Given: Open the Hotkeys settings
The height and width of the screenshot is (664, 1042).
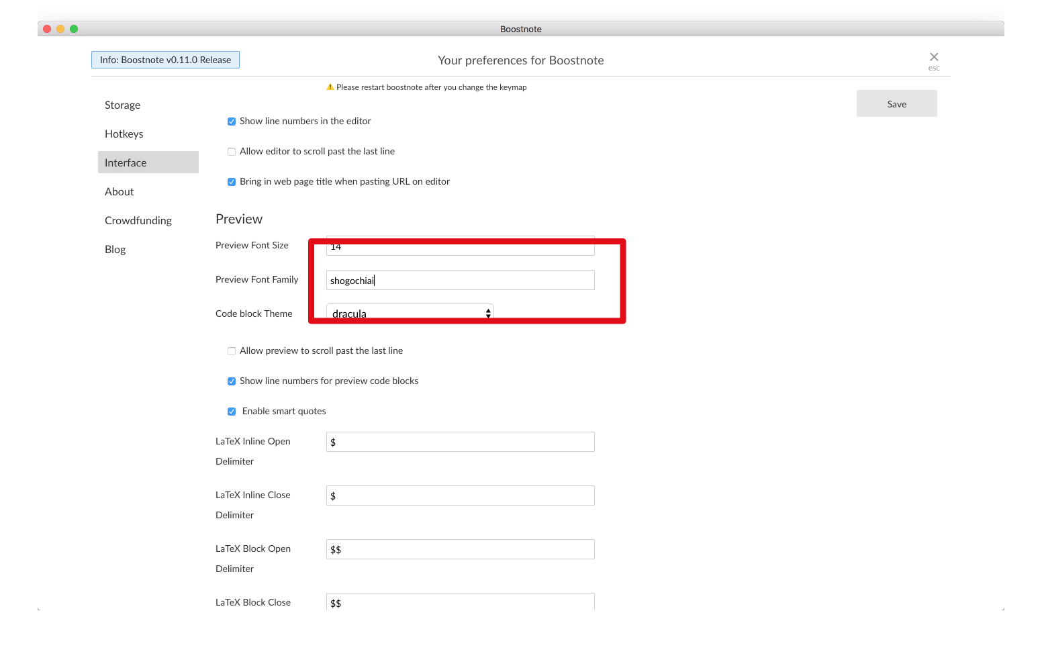Looking at the screenshot, I should [124, 134].
